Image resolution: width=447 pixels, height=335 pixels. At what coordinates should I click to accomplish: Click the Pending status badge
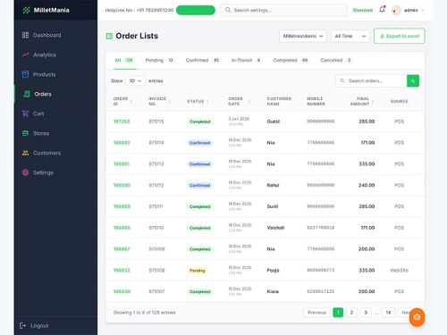pos(198,271)
